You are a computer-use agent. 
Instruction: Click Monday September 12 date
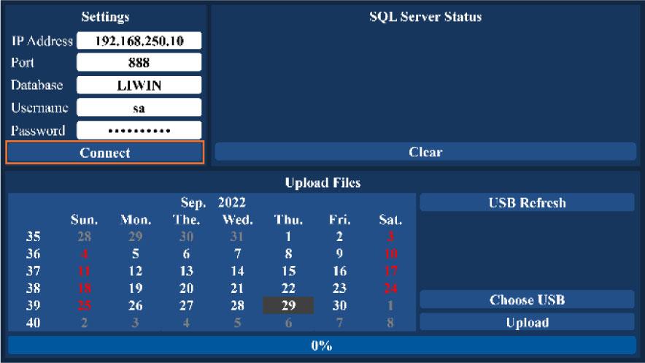coord(135,271)
